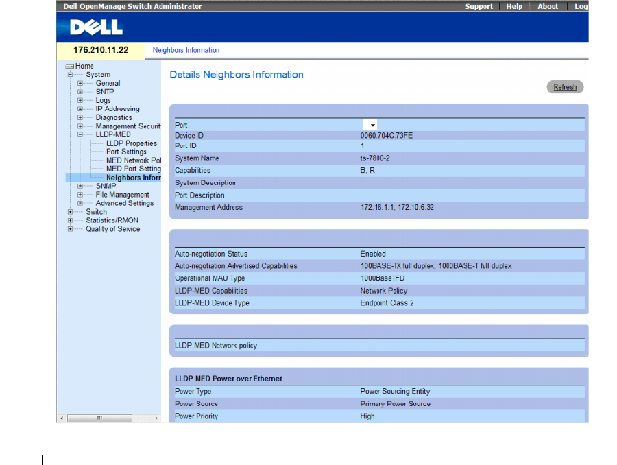Image resolution: width=617 pixels, height=465 pixels.
Task: Click the Device ID value 0060.704C.73FE
Action: [x=387, y=135]
